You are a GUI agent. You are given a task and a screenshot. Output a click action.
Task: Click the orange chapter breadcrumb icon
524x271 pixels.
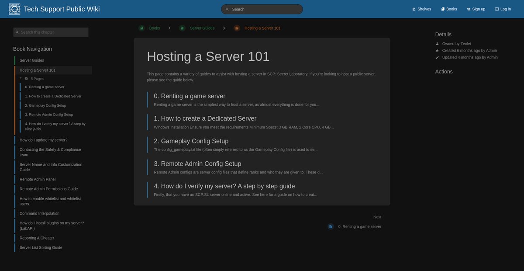(237, 28)
